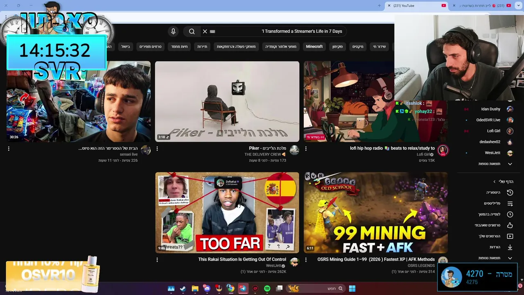This screenshot has height=295, width=524.
Task: Select the סרטים מצוירים filter chip
Action: click(150, 47)
